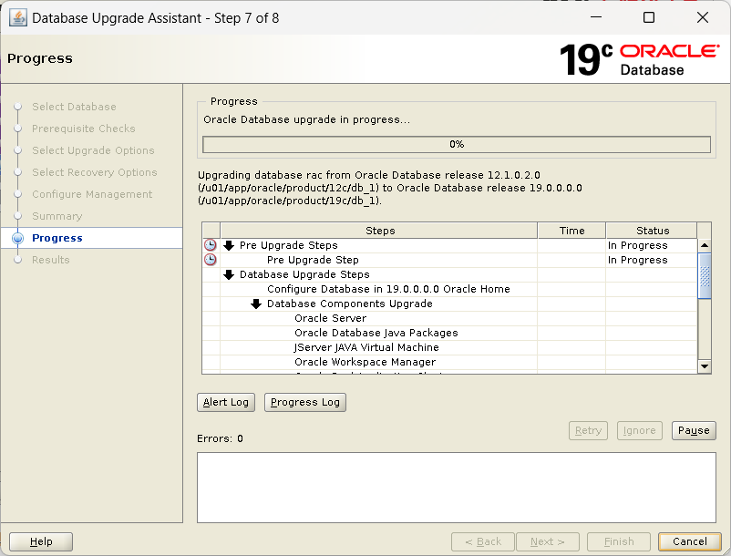Cancel the upgrade assistant
The width and height of the screenshot is (731, 556).
pos(689,541)
